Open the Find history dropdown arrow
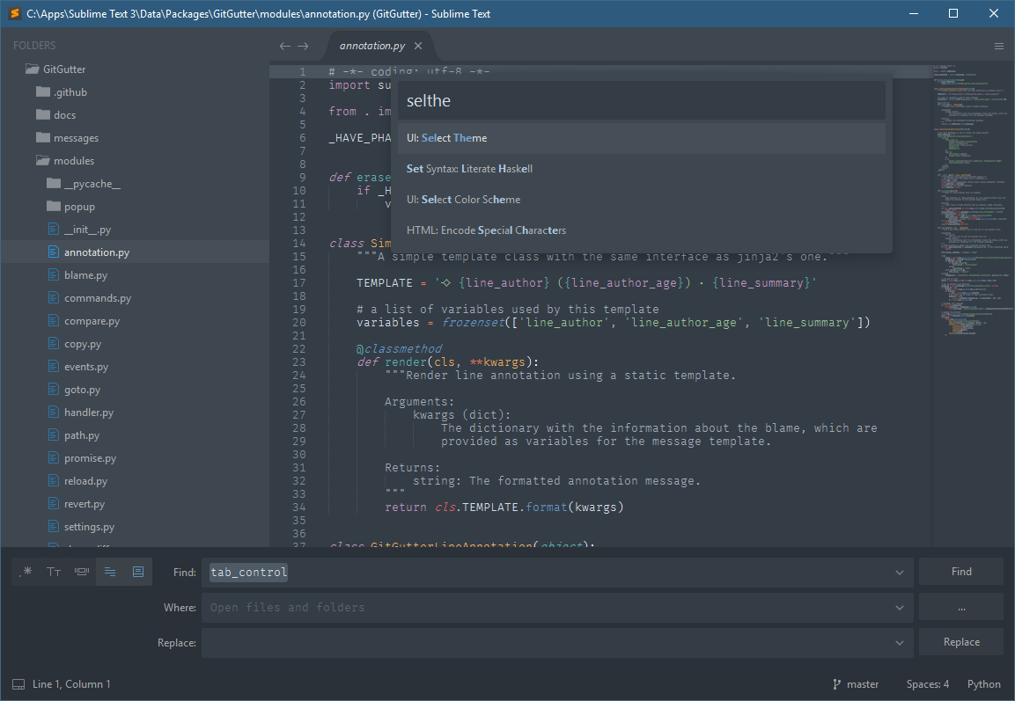This screenshot has height=701, width=1015. click(899, 573)
